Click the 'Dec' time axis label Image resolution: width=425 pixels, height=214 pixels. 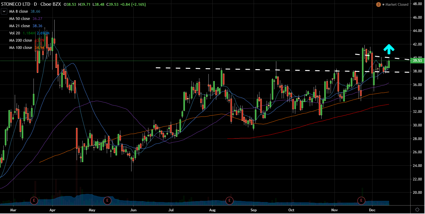pyautogui.click(x=372, y=209)
